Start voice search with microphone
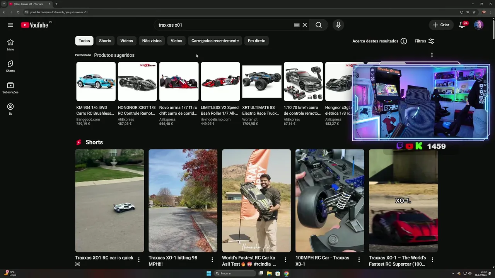495x278 pixels. click(338, 25)
